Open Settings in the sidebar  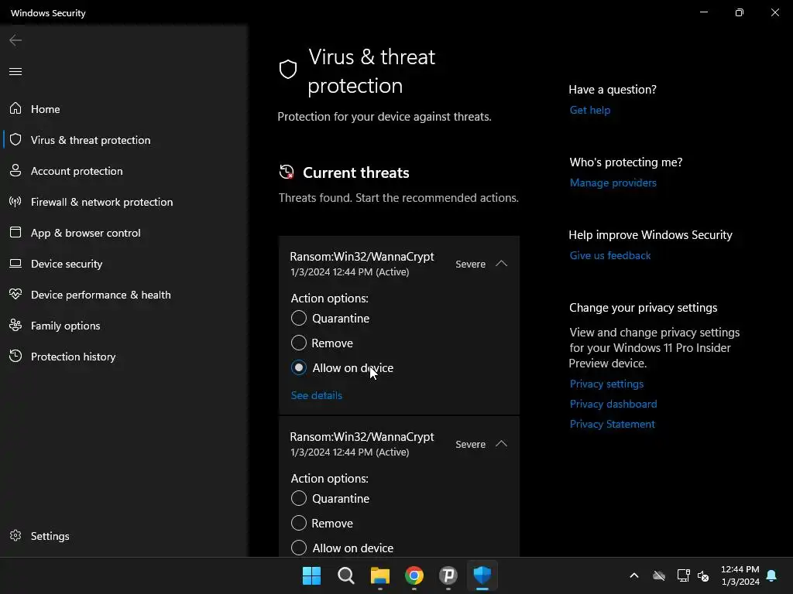click(x=50, y=536)
